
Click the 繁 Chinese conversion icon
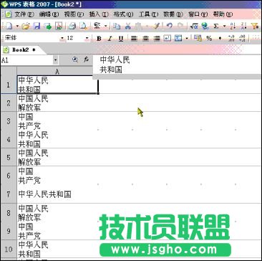(x=97, y=26)
